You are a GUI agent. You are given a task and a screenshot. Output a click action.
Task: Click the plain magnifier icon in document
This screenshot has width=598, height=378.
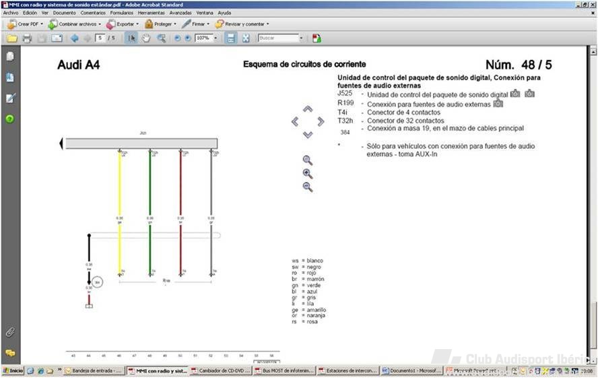(307, 160)
